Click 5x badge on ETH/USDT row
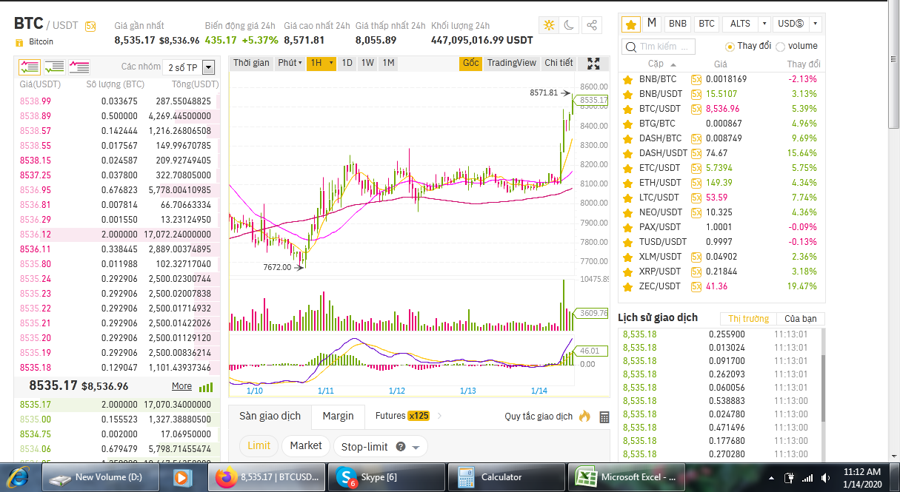This screenshot has width=900, height=492. [x=696, y=183]
